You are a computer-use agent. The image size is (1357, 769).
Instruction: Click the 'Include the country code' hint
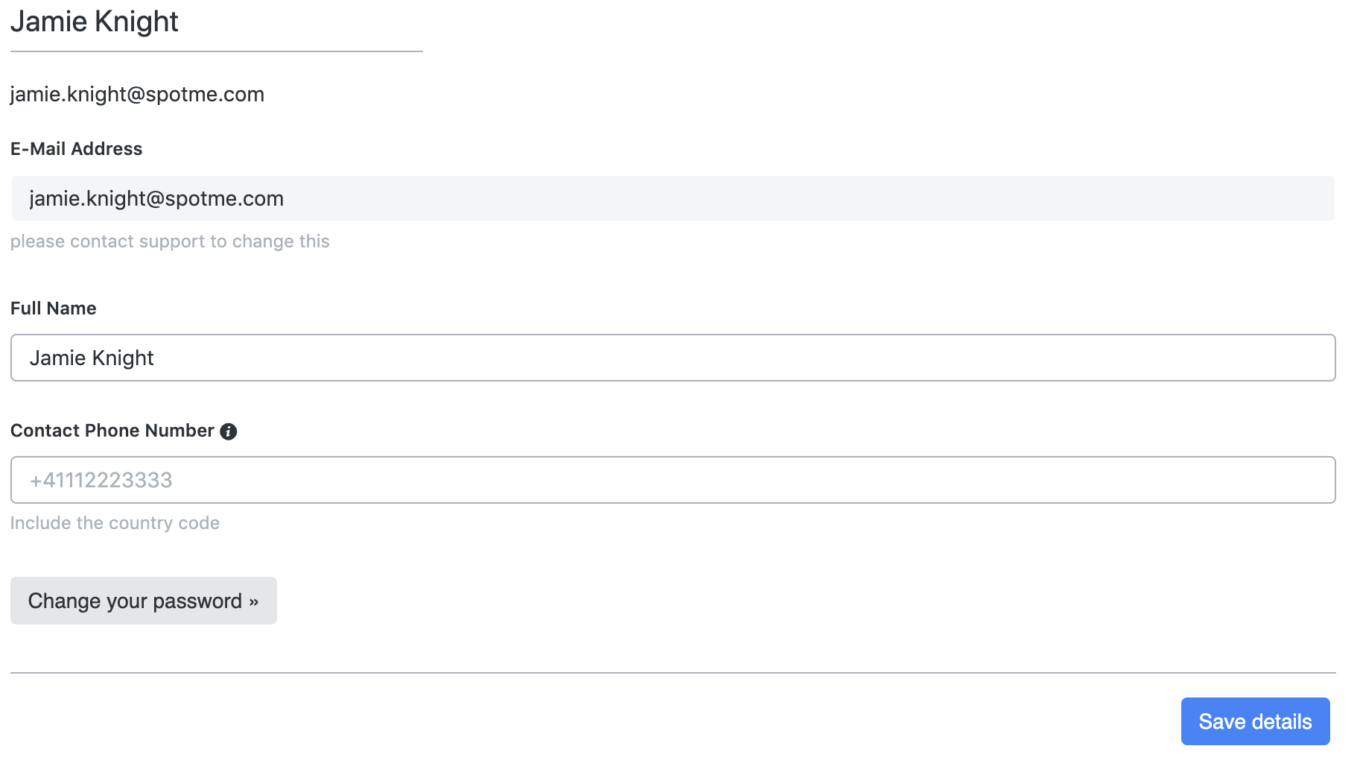click(115, 523)
